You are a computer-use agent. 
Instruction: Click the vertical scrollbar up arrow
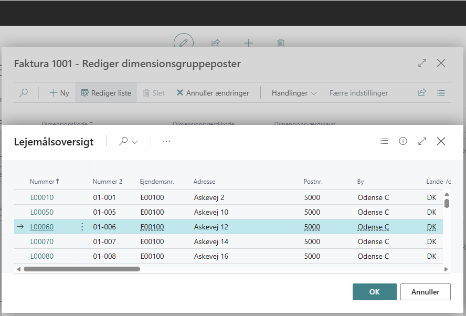(447, 194)
